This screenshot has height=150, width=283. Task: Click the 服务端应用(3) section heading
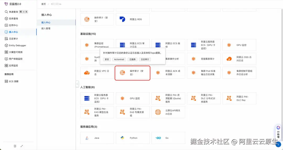(x=89, y=127)
